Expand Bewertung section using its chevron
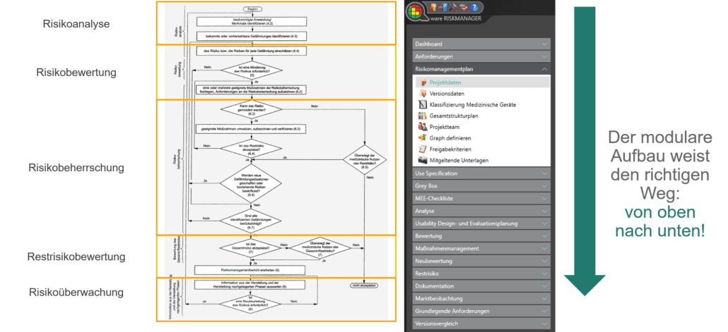 coord(544,236)
